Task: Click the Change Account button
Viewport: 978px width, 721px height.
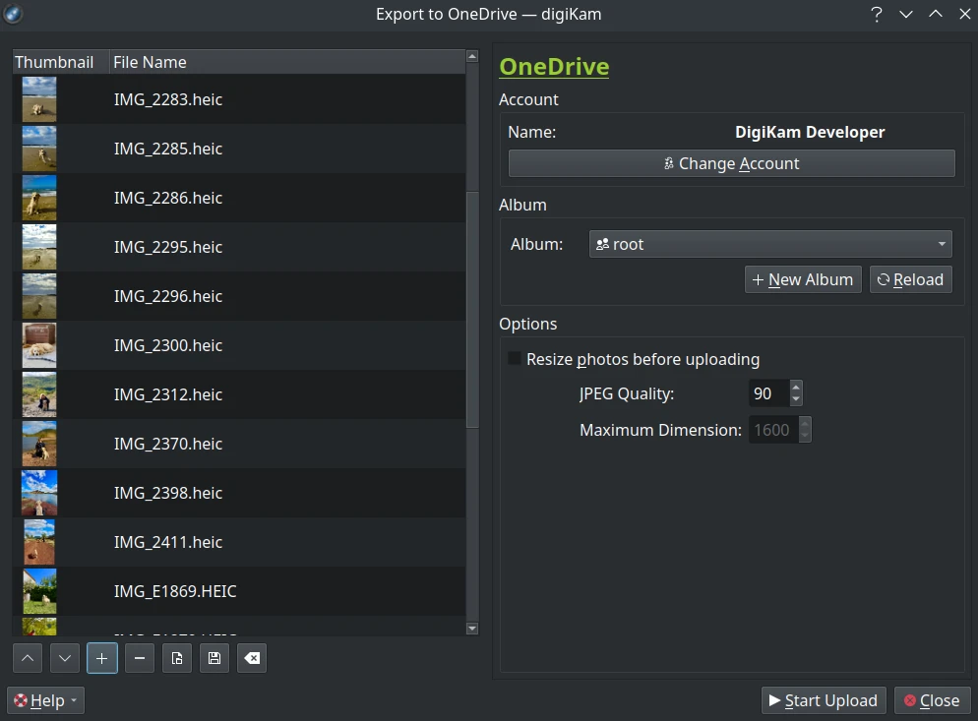Action: pos(731,163)
